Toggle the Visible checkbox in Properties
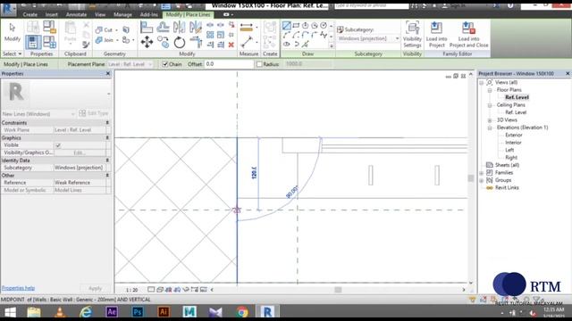 [x=58, y=145]
